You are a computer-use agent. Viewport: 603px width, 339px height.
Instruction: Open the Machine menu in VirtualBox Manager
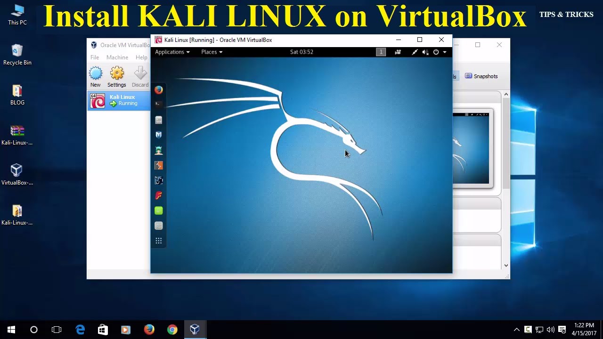117,57
